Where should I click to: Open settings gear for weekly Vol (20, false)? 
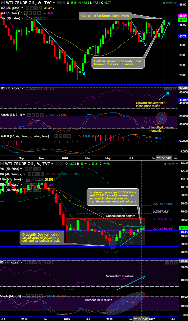(x=32, y=18)
